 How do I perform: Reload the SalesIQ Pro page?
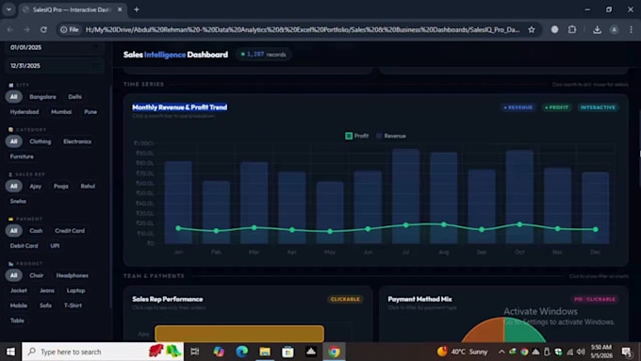pyautogui.click(x=43, y=29)
